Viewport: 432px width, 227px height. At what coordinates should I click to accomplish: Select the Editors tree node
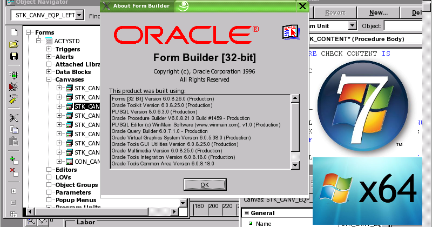[66, 170]
